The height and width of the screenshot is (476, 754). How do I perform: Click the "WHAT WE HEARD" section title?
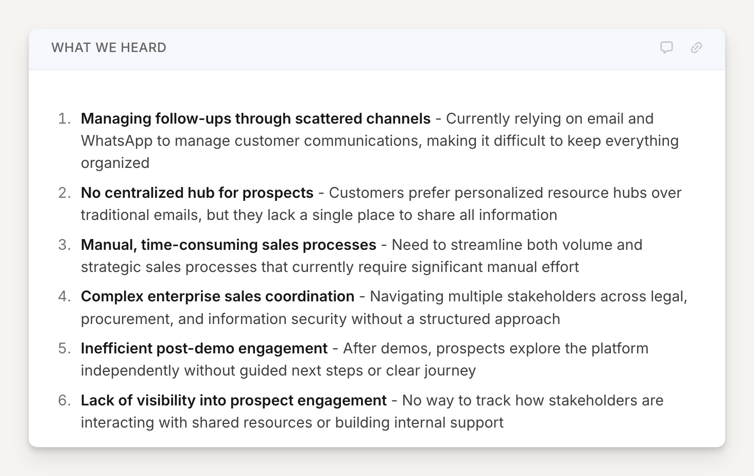109,48
